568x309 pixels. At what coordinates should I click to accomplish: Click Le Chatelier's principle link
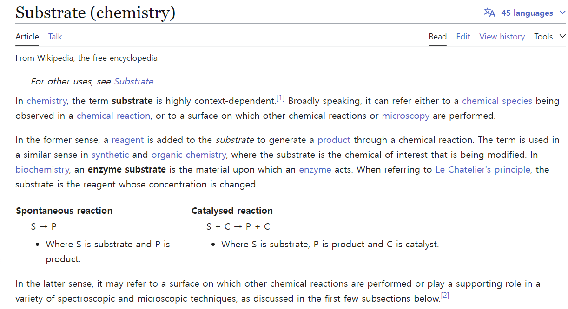[x=482, y=169]
